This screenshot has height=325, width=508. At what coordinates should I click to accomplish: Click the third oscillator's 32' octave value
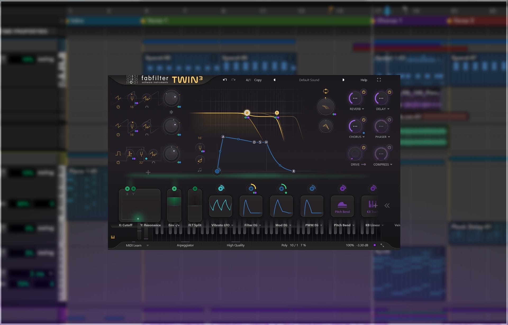141,162
